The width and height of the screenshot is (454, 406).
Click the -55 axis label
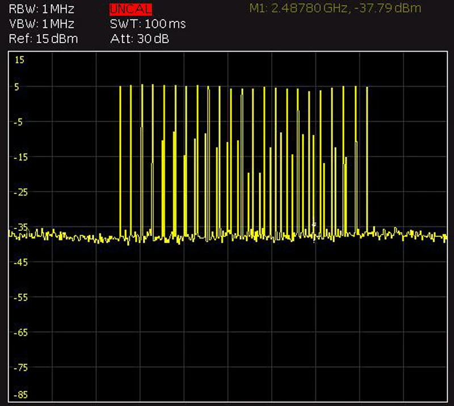pyautogui.click(x=20, y=298)
